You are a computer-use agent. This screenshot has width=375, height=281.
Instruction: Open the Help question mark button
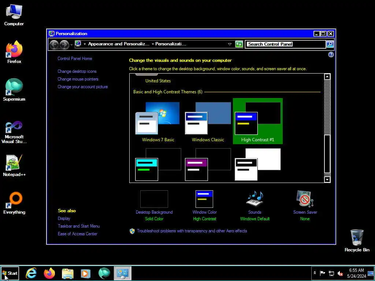pyautogui.click(x=331, y=55)
